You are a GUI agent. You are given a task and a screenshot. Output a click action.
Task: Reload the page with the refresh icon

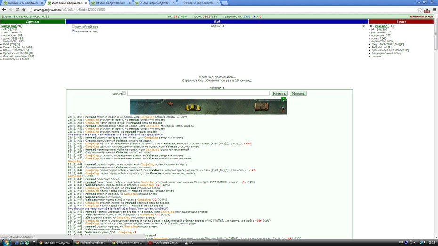click(17, 9)
